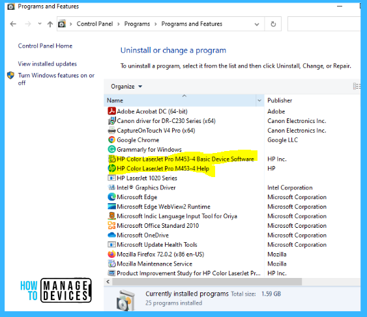Expand the address bar history dropdown
The width and height of the screenshot is (367, 317).
coord(257,24)
